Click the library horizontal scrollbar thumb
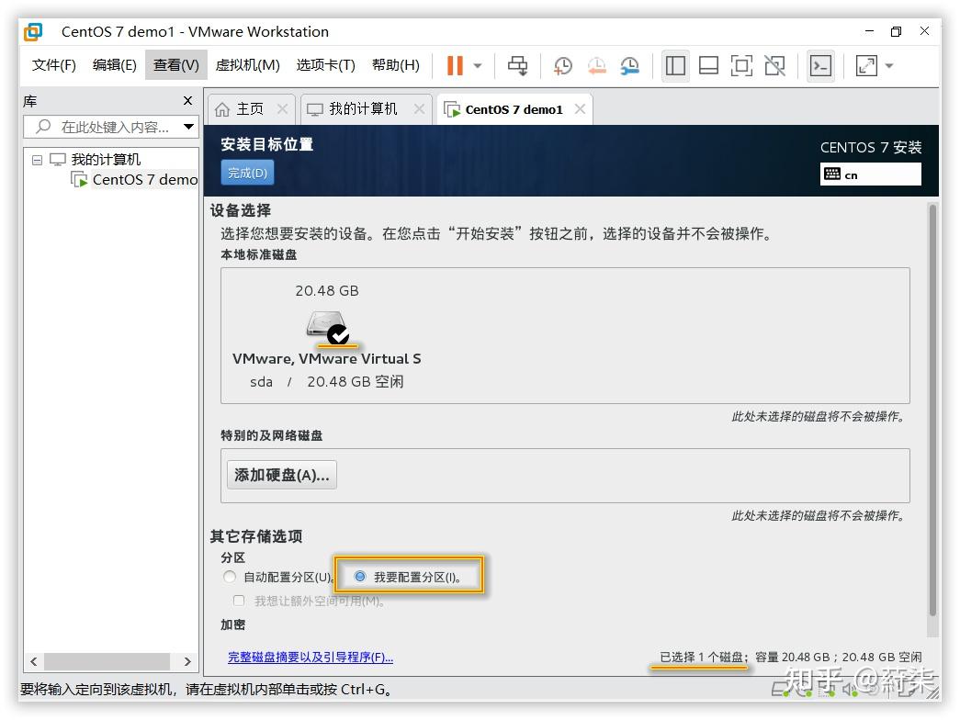This screenshot has width=960, height=720. point(107,661)
